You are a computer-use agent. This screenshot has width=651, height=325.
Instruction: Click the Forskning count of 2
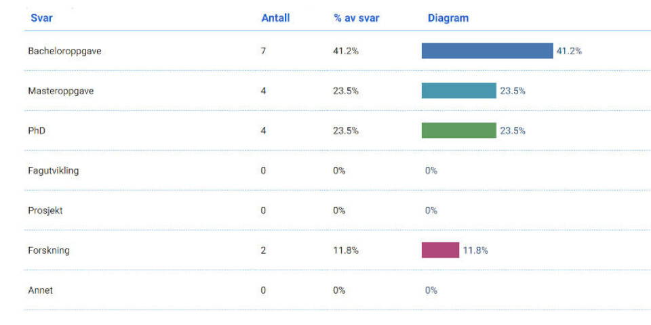coord(263,251)
